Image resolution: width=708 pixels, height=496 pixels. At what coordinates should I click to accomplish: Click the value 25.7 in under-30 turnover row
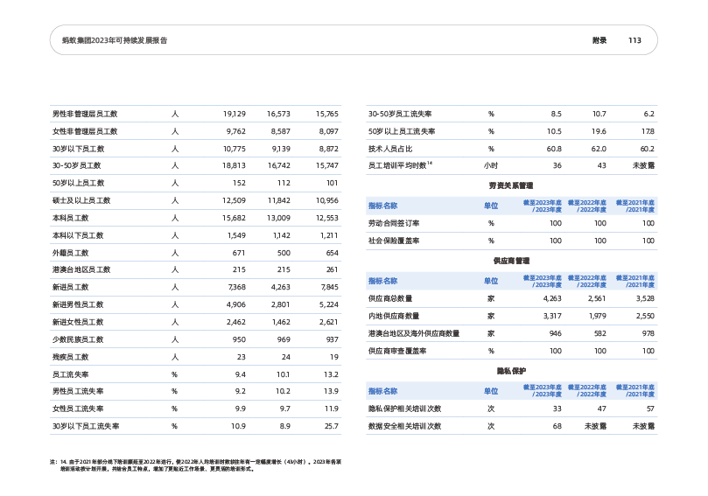[x=326, y=426]
